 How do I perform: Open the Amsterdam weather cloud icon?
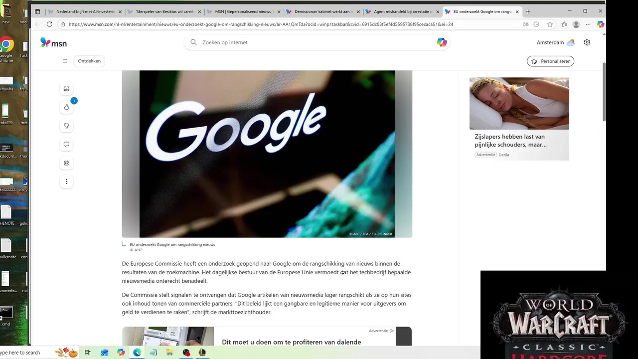(571, 42)
